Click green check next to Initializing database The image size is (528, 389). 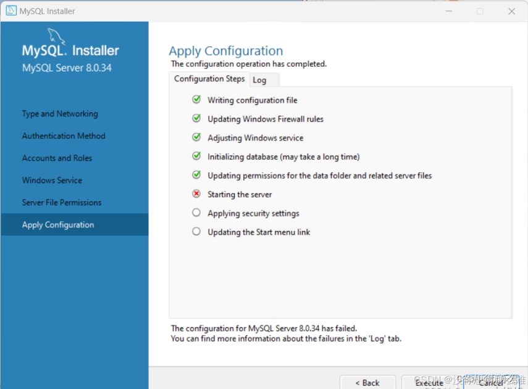click(x=196, y=156)
